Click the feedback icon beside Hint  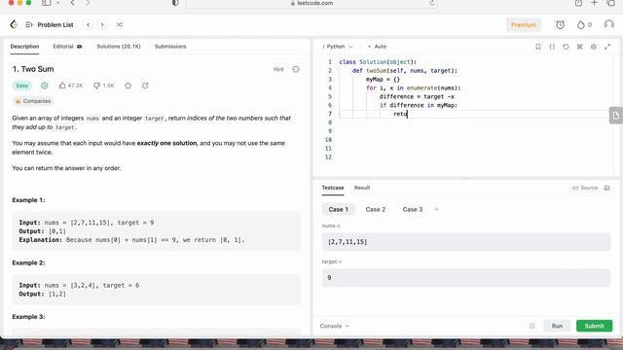pyautogui.click(x=296, y=69)
